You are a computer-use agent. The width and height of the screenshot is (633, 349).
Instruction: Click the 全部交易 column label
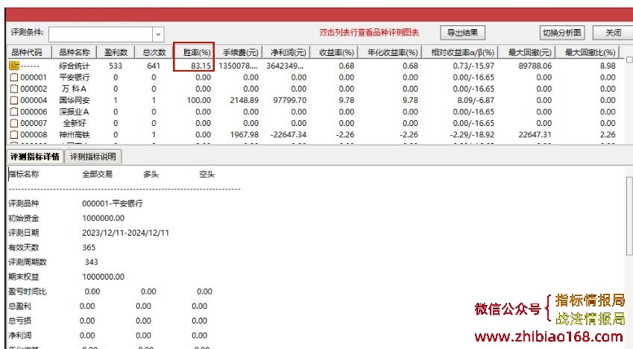tap(97, 174)
